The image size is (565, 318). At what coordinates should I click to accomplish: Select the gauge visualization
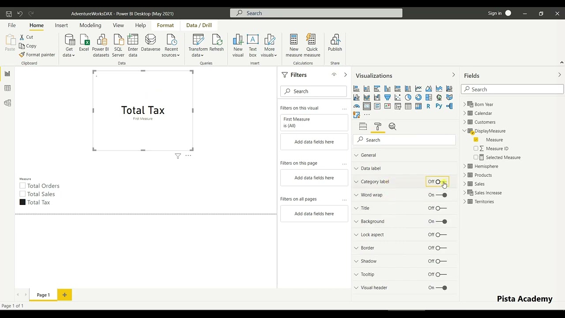(x=356, y=106)
